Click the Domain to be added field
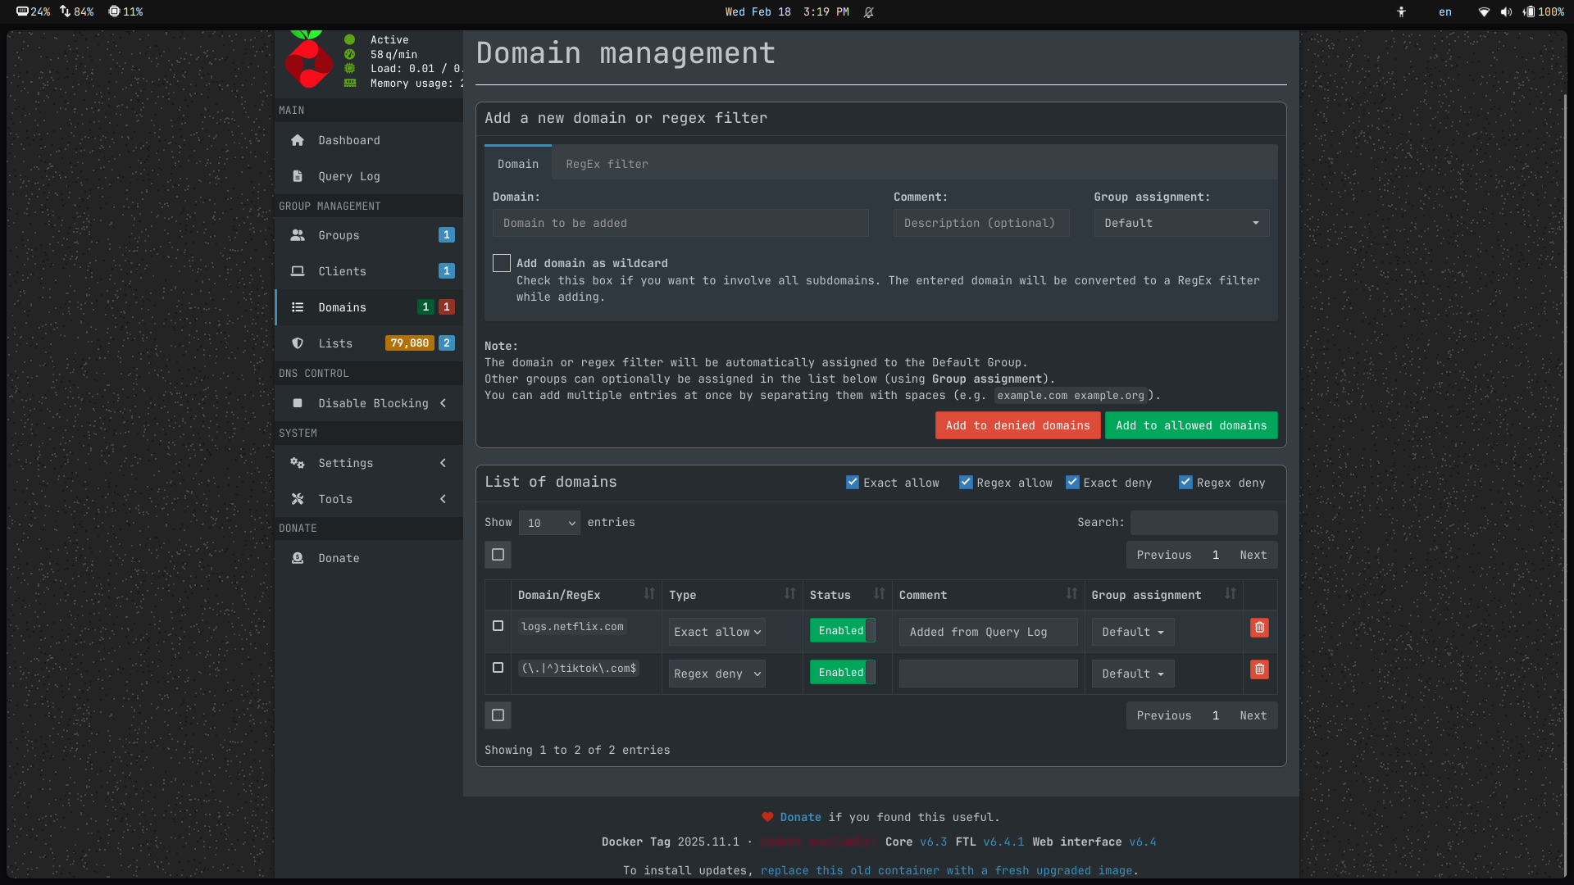 pyautogui.click(x=680, y=223)
